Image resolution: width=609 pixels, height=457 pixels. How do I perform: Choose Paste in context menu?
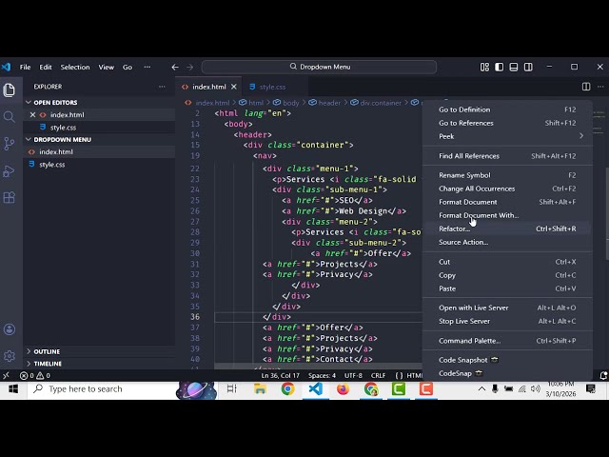[x=507, y=288]
